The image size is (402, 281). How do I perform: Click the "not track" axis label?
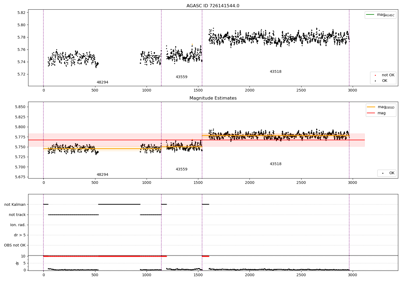[17, 215]
